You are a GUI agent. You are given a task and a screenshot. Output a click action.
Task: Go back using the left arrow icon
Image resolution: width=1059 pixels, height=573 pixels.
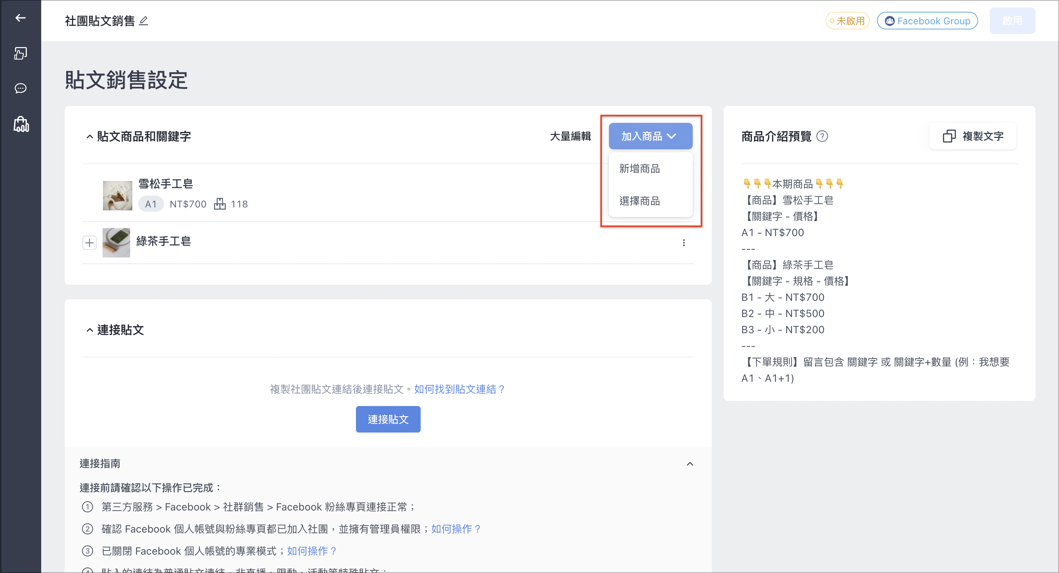[21, 18]
